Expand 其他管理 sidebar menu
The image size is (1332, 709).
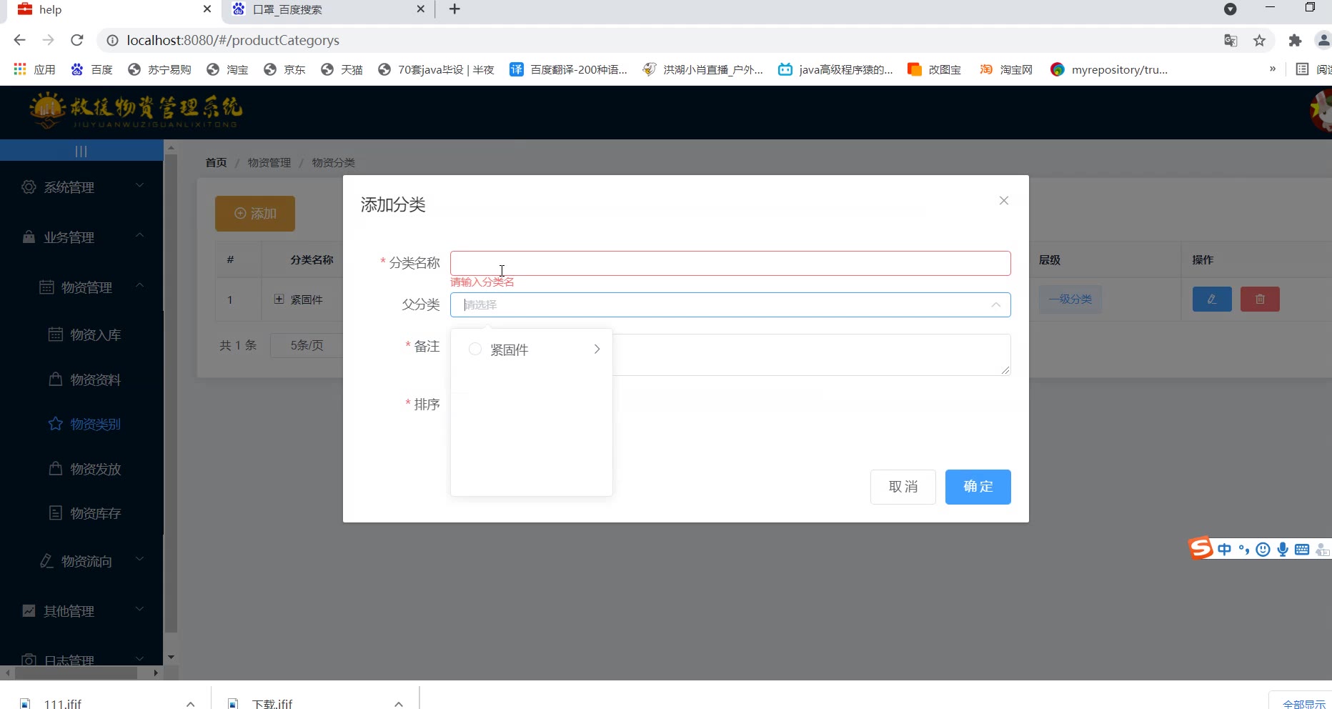pyautogui.click(x=81, y=611)
